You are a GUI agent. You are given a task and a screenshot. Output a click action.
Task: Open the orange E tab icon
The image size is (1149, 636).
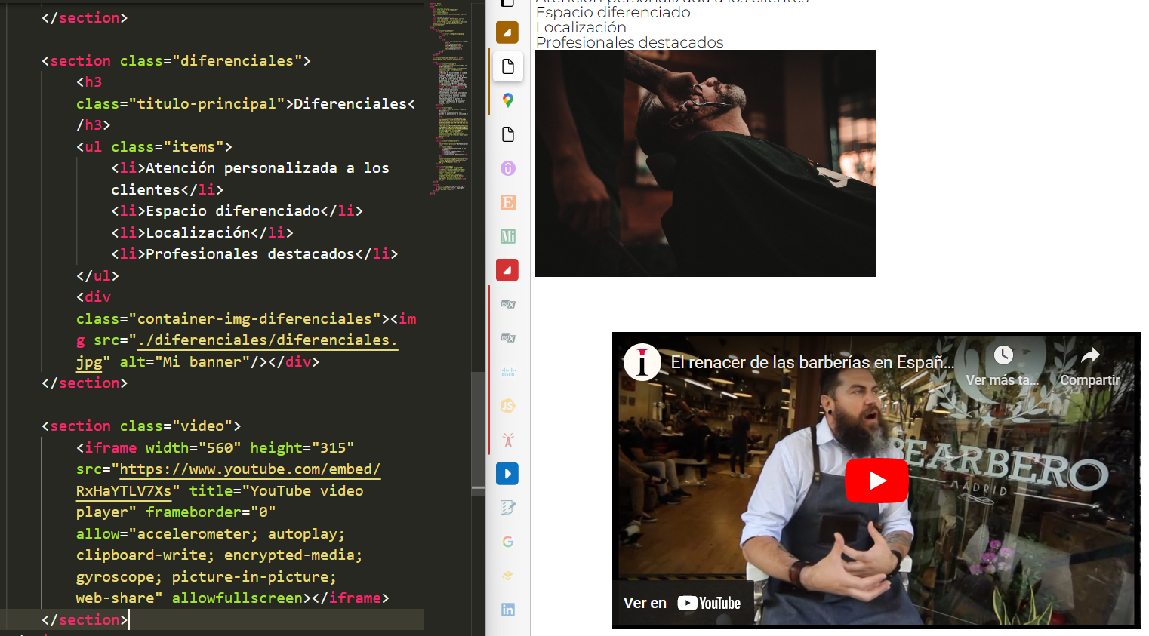pyautogui.click(x=508, y=202)
